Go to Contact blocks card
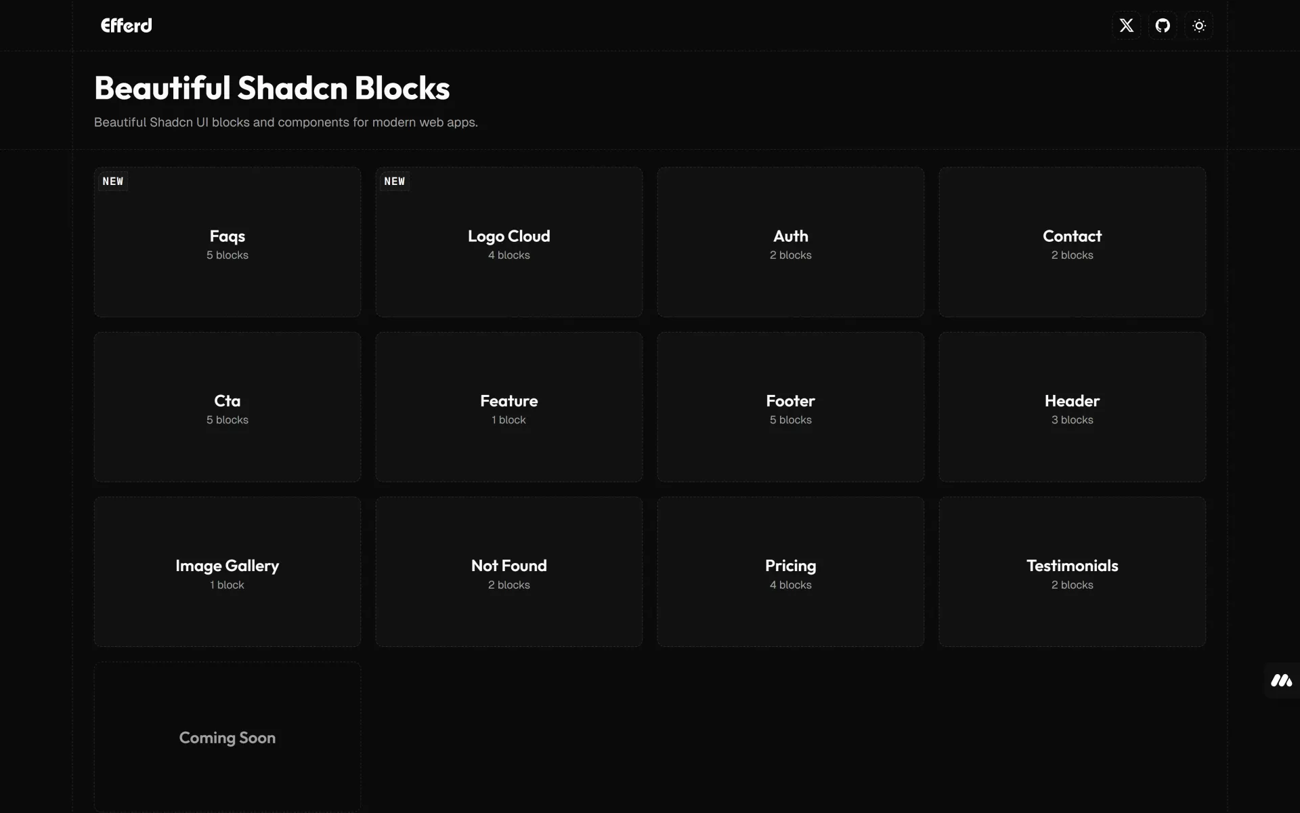The image size is (1300, 813). [x=1072, y=244]
